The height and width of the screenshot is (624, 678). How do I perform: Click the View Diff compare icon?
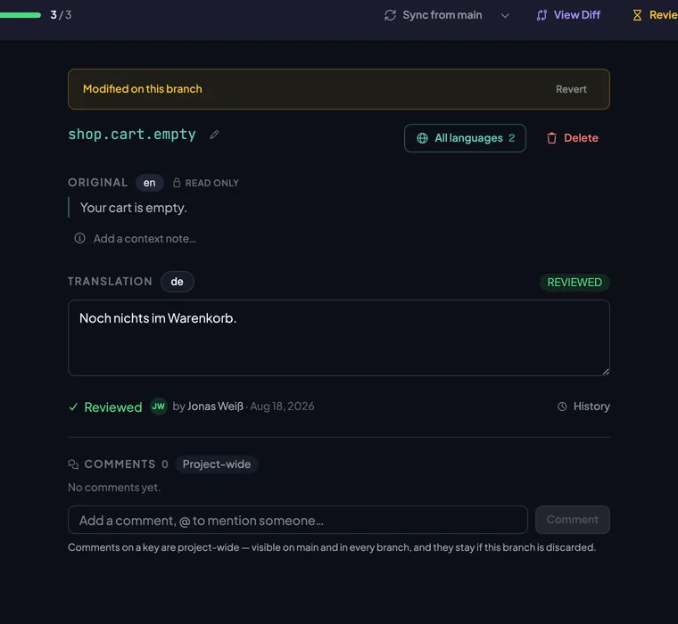(542, 15)
